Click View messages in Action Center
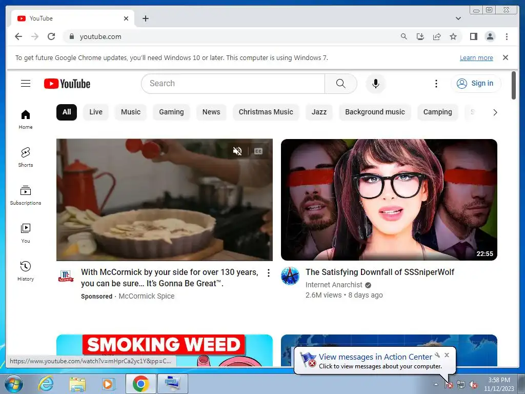 tap(375, 357)
